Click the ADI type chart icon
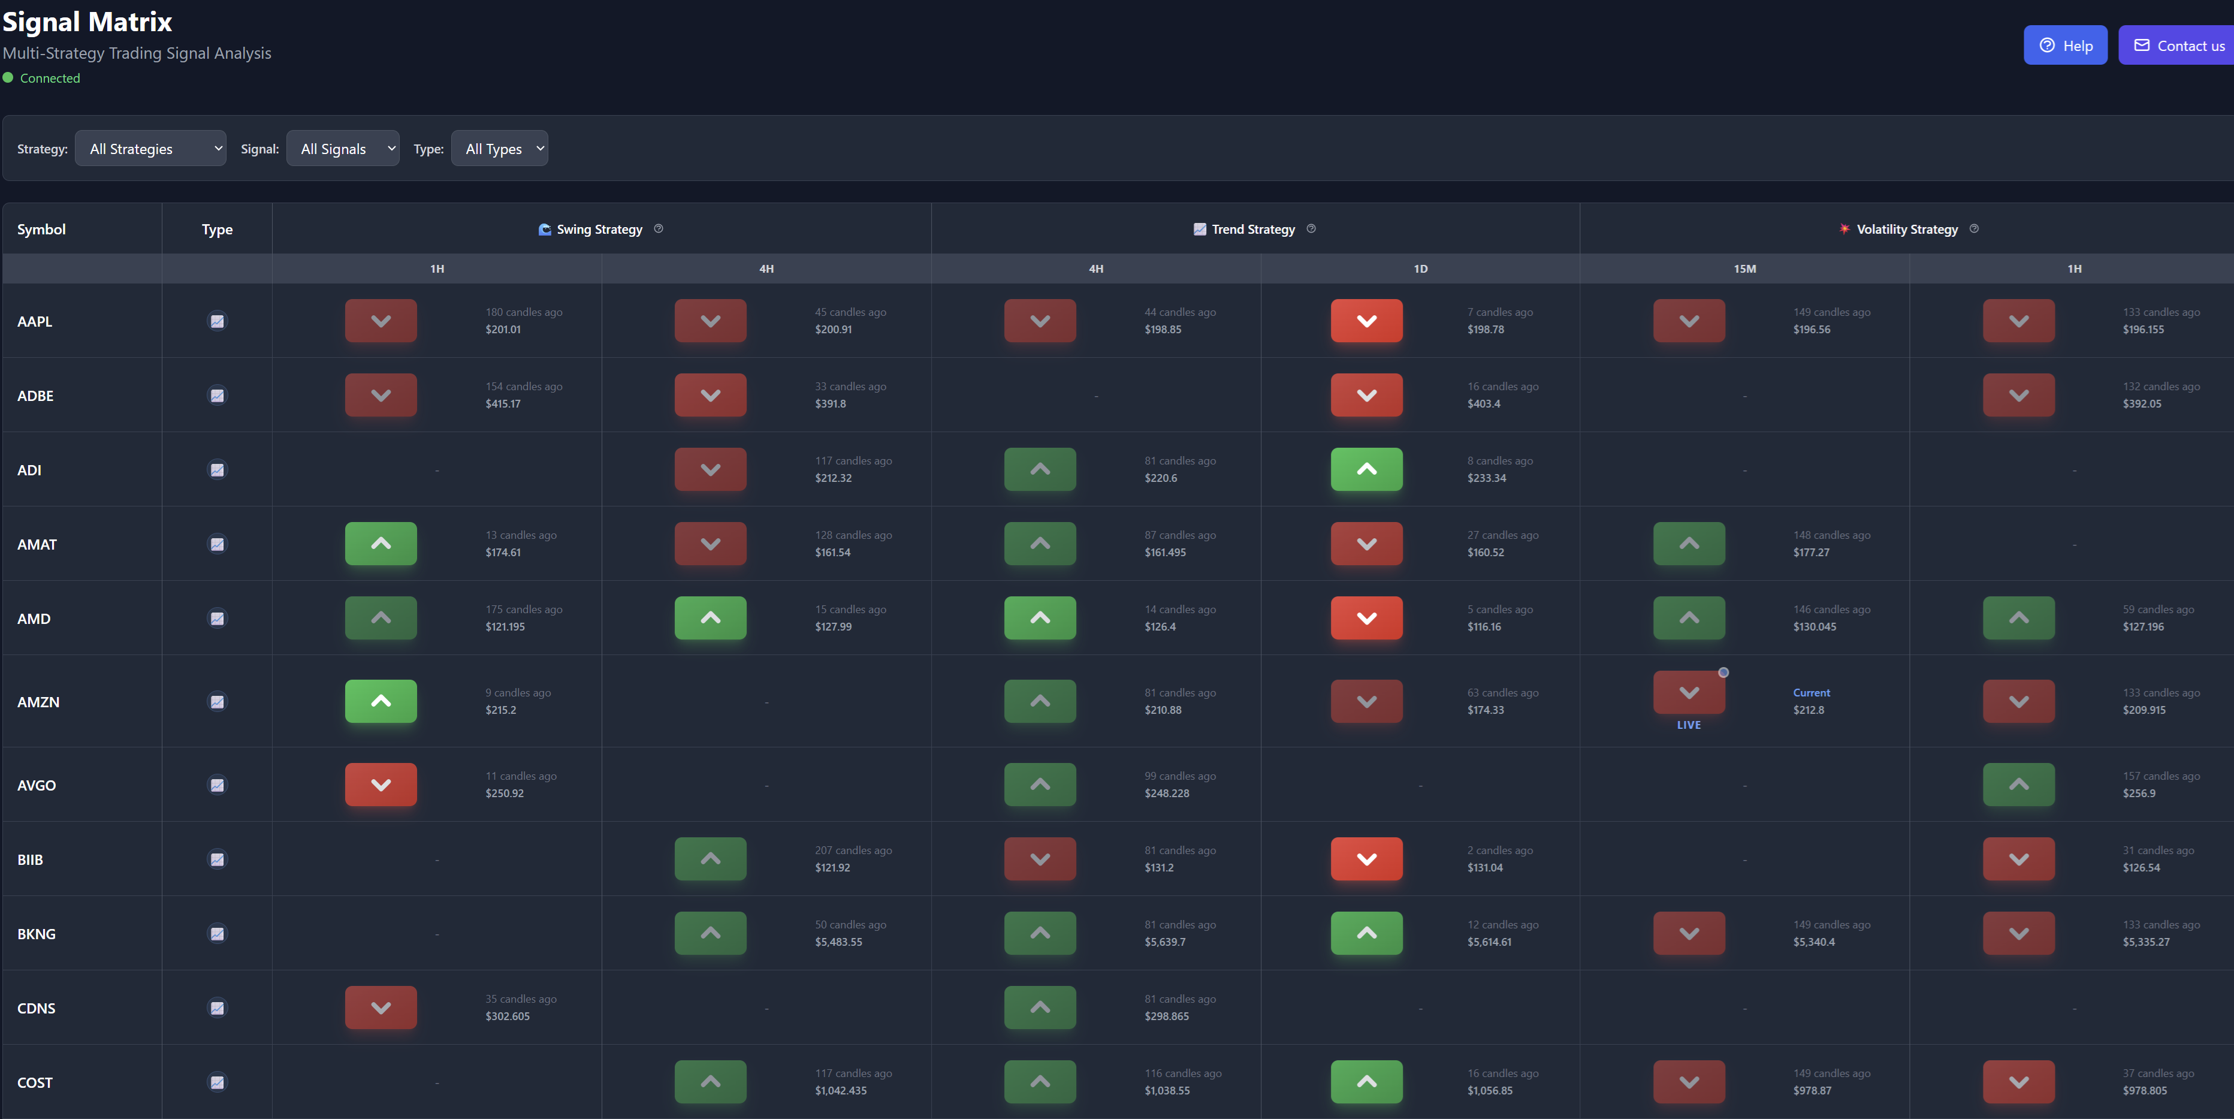Viewport: 2234px width, 1119px height. pos(218,470)
